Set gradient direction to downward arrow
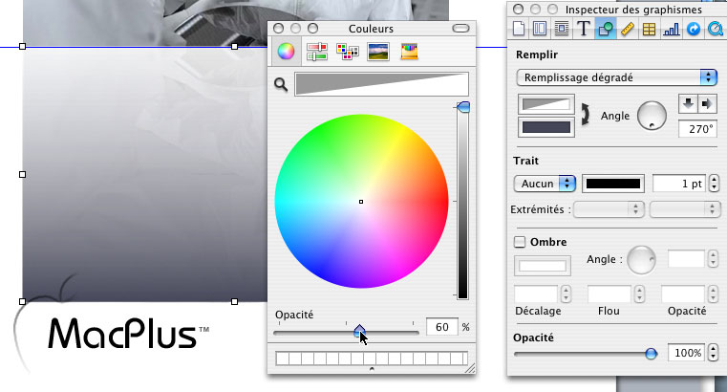The width and height of the screenshot is (727, 392). point(688,103)
